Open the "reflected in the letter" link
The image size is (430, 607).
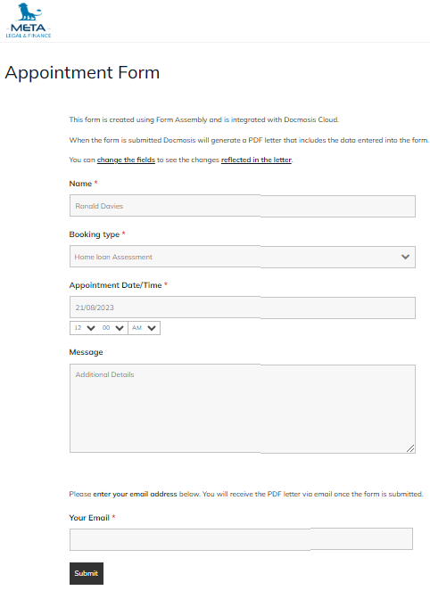click(x=256, y=160)
